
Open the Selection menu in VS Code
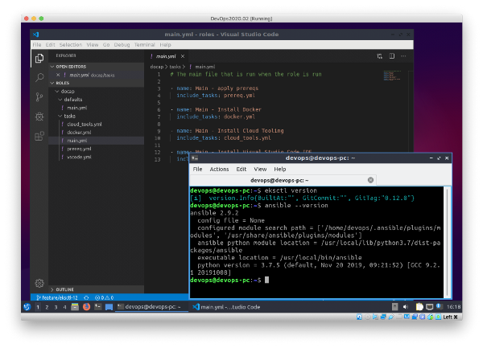click(x=71, y=44)
